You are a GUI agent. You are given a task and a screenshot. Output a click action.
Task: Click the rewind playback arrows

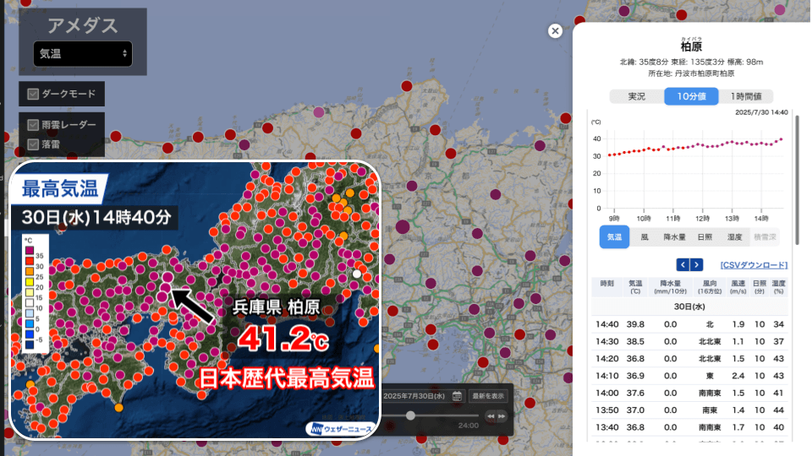coord(491,415)
